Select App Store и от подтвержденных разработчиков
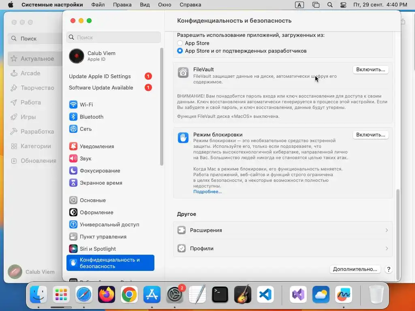The image size is (415, 311). 180,51
